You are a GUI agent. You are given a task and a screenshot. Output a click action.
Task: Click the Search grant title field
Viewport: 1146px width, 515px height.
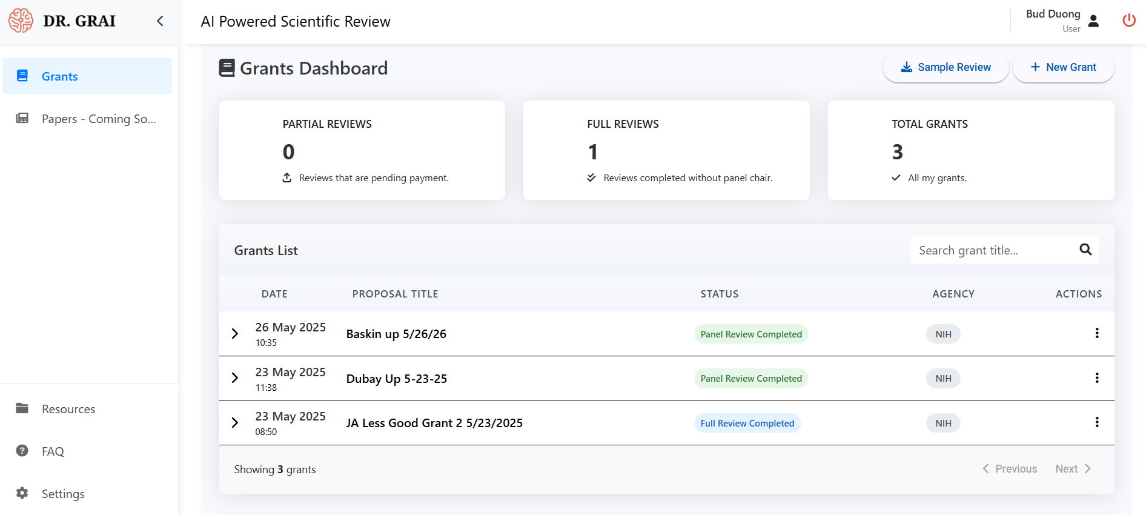click(x=993, y=250)
